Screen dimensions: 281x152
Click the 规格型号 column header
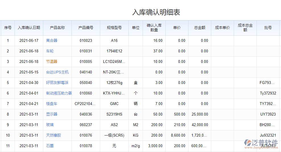[x=114, y=28]
